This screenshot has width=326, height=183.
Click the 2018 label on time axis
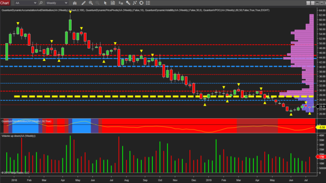[14, 180]
